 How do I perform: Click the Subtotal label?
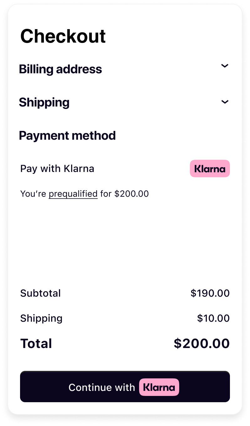[40, 293]
